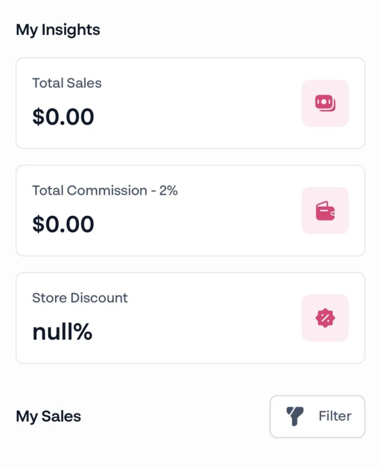The width and height of the screenshot is (381, 469).
Task: Click the wallet icon beside Total Commission
Action: point(325,211)
